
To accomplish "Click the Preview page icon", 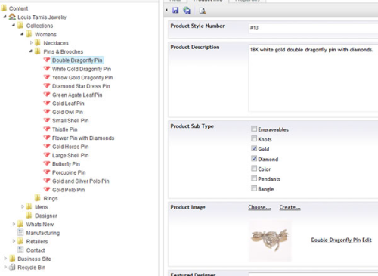I will [203, 11].
